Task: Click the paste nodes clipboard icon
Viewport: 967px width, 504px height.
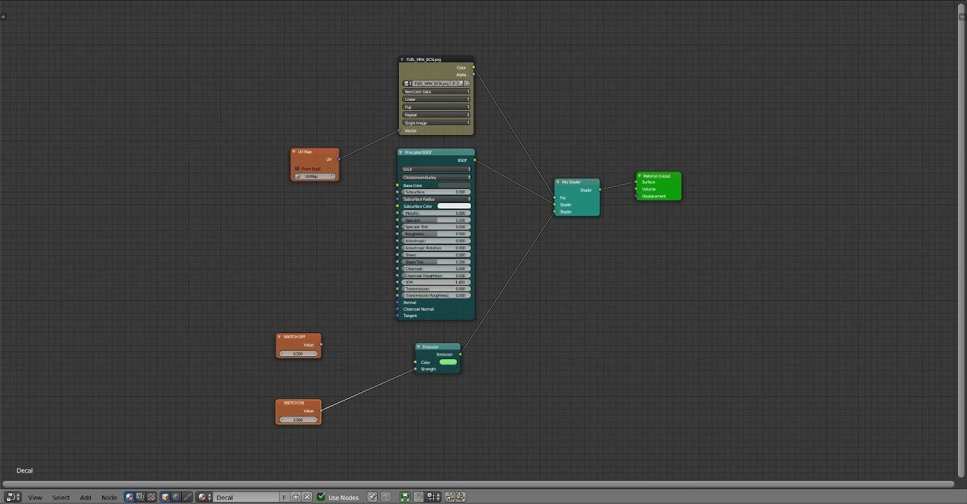Action: tap(460, 497)
